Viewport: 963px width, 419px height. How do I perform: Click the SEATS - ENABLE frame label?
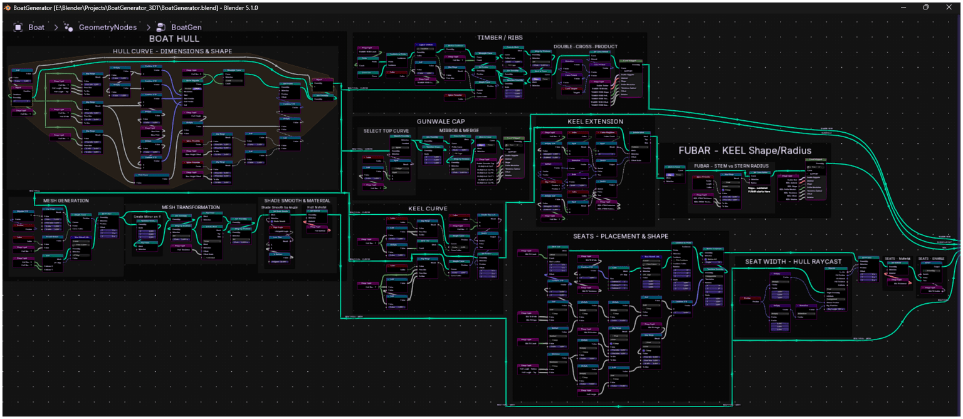click(932, 259)
